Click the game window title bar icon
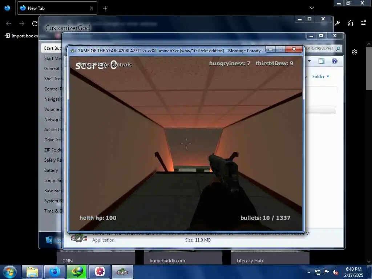The height and width of the screenshot is (279, 372). [x=73, y=51]
